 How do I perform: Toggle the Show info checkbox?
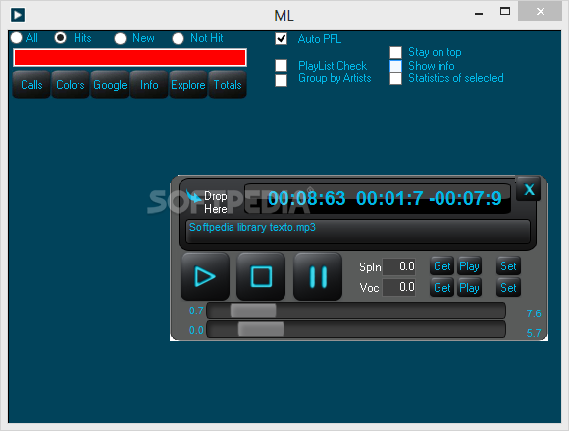396,66
